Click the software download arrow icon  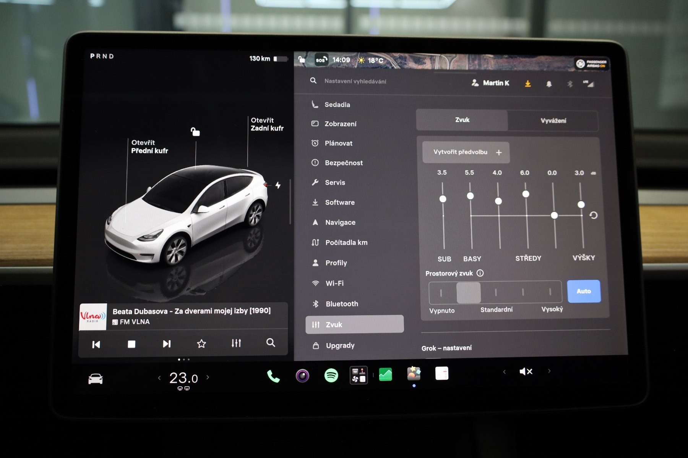[528, 83]
